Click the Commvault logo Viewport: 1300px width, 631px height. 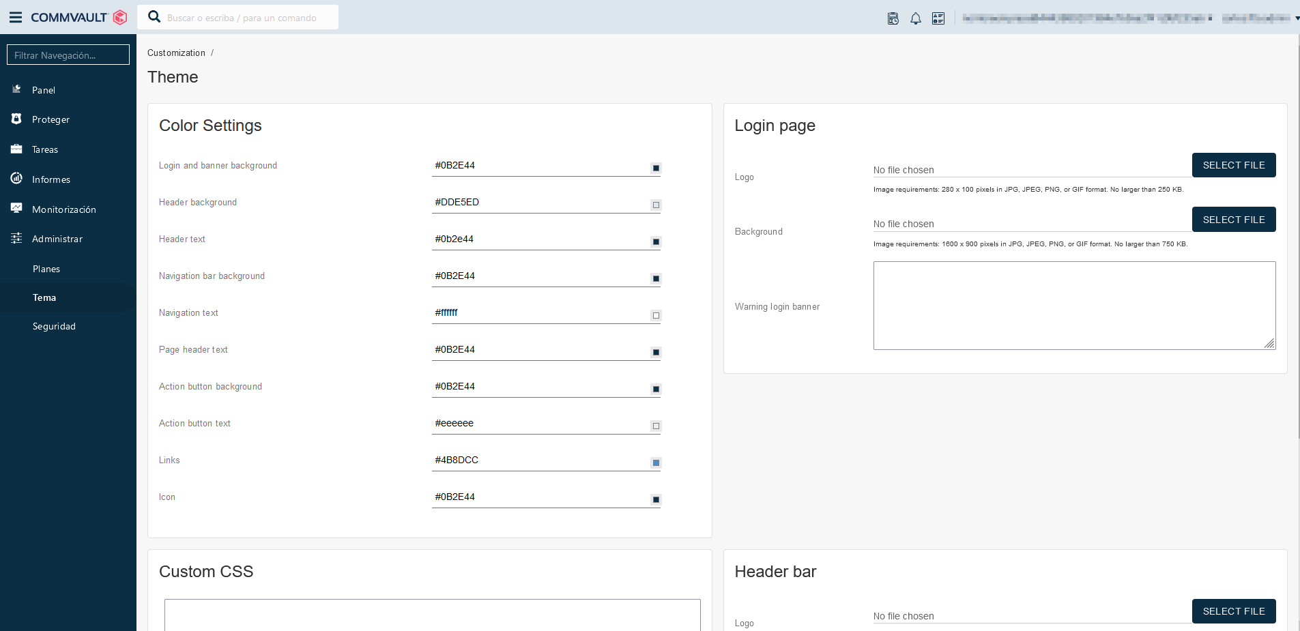pos(79,17)
